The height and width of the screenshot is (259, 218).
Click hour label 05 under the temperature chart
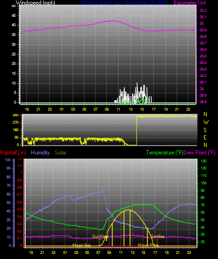tap(87, 252)
